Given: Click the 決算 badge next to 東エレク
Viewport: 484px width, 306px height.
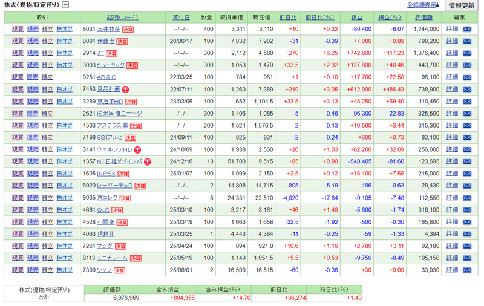Looking at the screenshot, I should [125, 198].
